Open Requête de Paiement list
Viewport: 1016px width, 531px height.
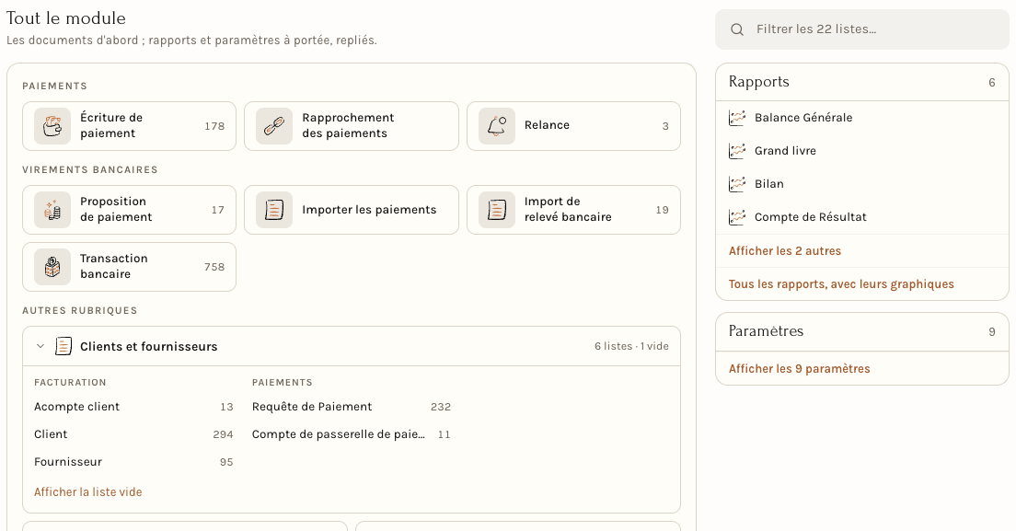click(x=352, y=407)
